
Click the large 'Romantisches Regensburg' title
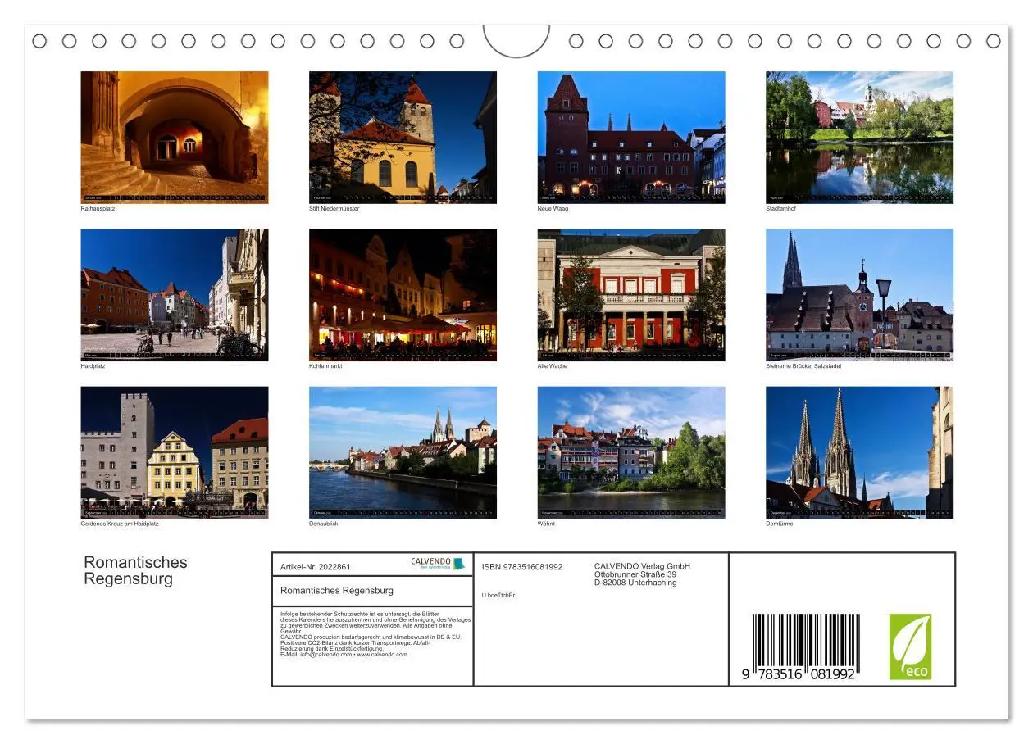135,570
